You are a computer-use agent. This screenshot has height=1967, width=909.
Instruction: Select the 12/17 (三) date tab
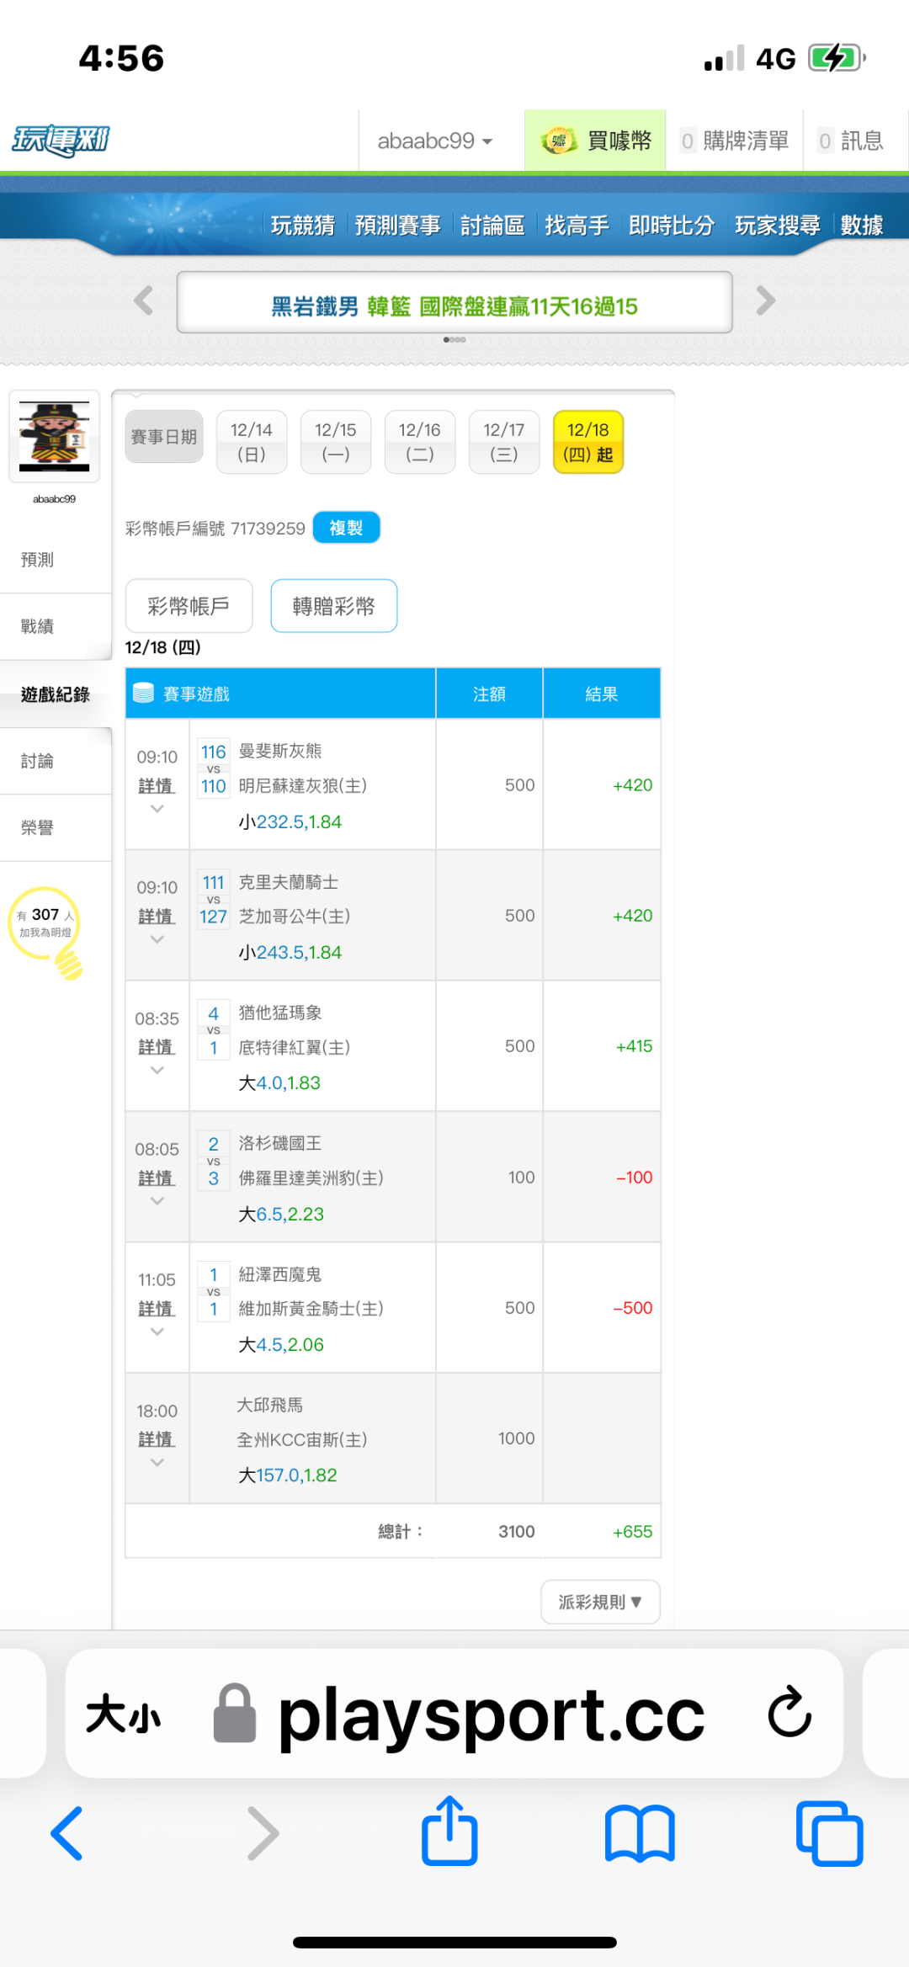click(503, 442)
